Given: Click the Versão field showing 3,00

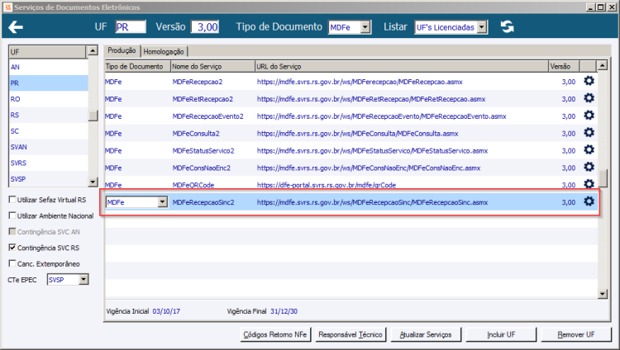Looking at the screenshot, I should tap(205, 27).
